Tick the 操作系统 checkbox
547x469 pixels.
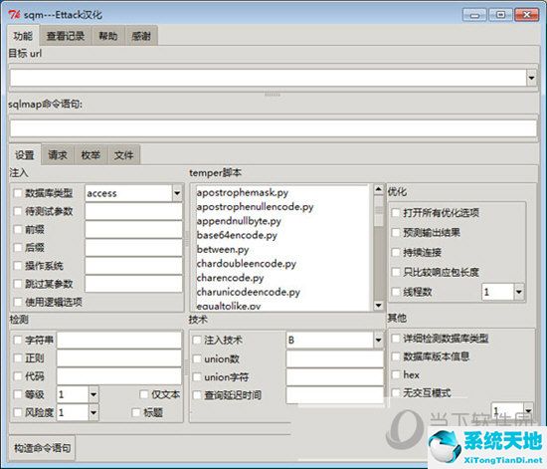tap(18, 266)
